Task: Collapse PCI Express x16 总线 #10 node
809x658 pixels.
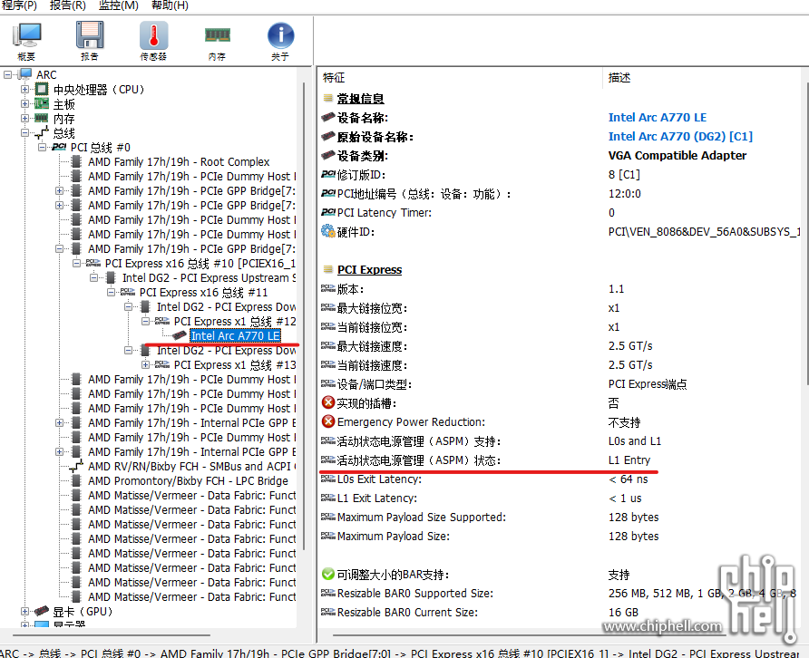Action: 77,263
